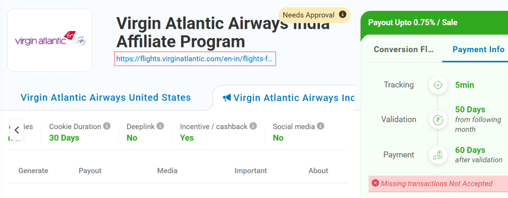Screen dimensions: 508x198
Task: Click the Payment hand-coin icon
Action: coord(438,155)
